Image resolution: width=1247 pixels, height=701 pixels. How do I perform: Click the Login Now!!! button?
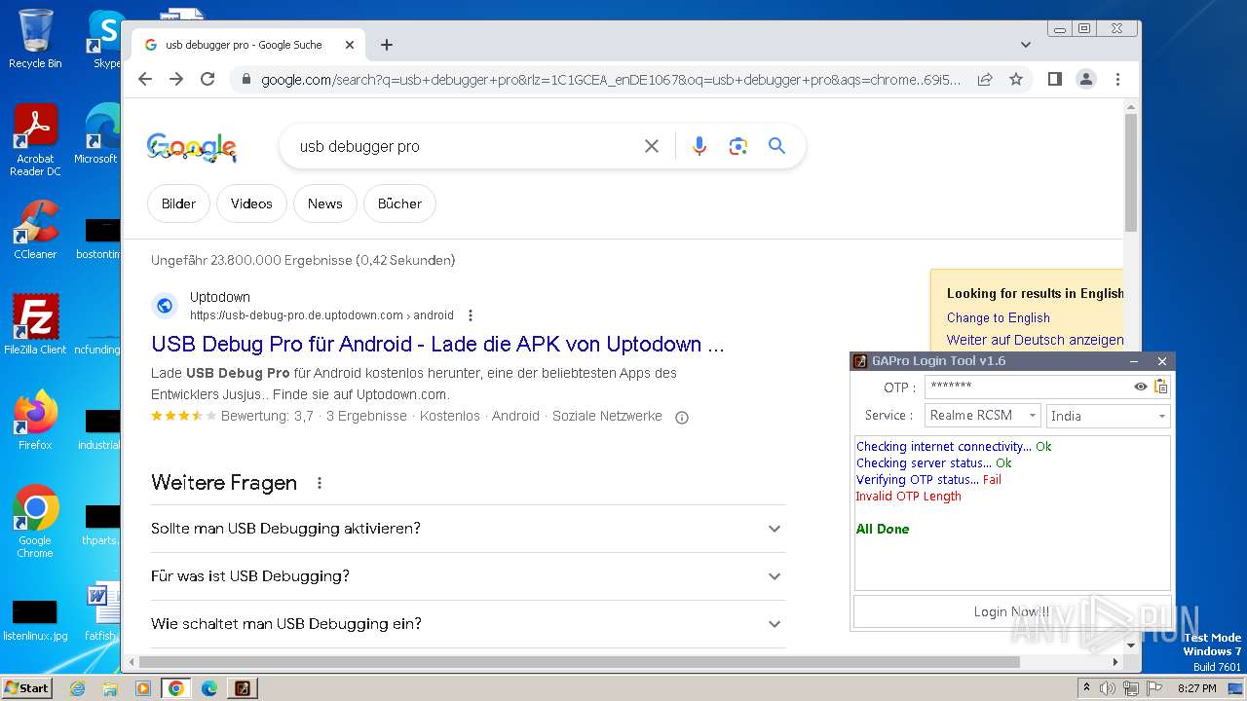[x=1012, y=611]
